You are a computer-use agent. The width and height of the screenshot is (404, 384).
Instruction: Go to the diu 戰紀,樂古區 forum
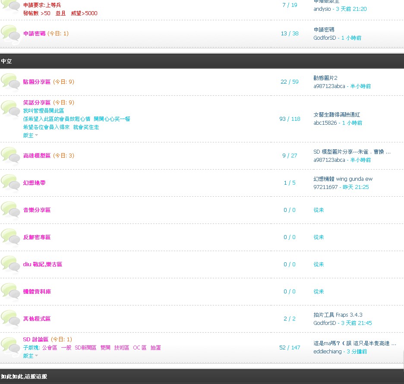tap(42, 264)
